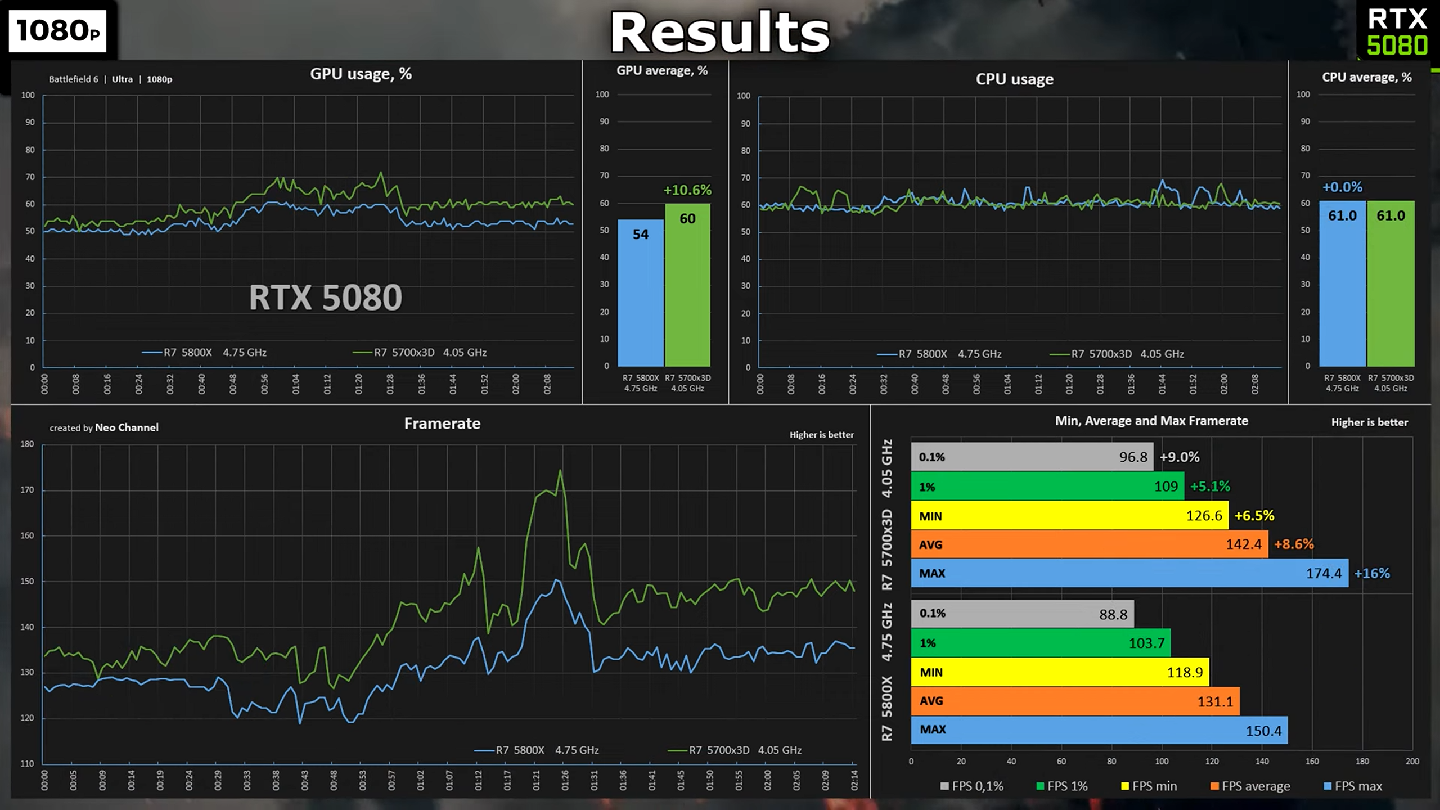The height and width of the screenshot is (810, 1440).
Task: Click the R7 5700x3D label under the GPU average bar
Action: click(687, 383)
